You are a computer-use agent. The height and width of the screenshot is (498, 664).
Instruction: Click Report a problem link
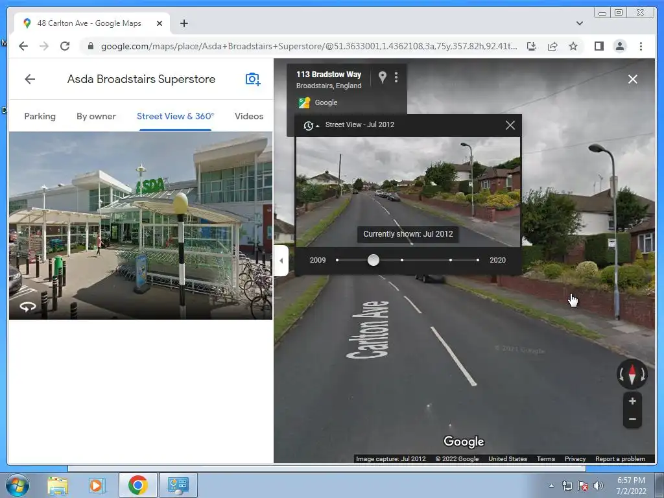620,458
